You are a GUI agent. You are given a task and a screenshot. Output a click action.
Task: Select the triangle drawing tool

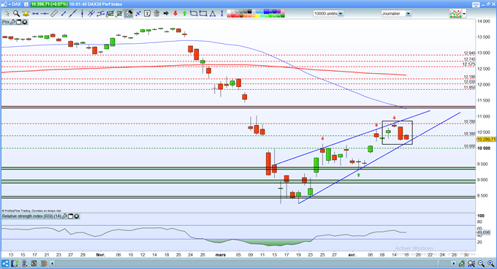212,14
